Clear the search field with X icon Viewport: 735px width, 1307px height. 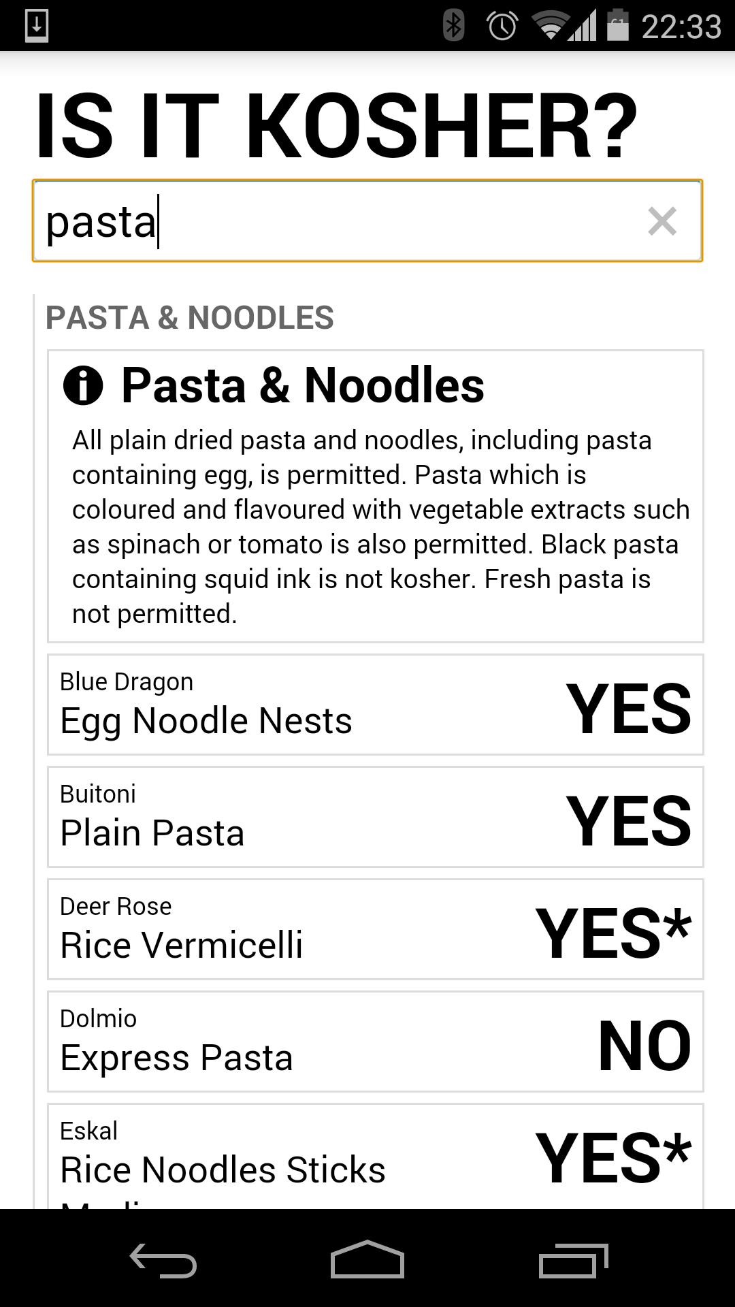pos(662,221)
